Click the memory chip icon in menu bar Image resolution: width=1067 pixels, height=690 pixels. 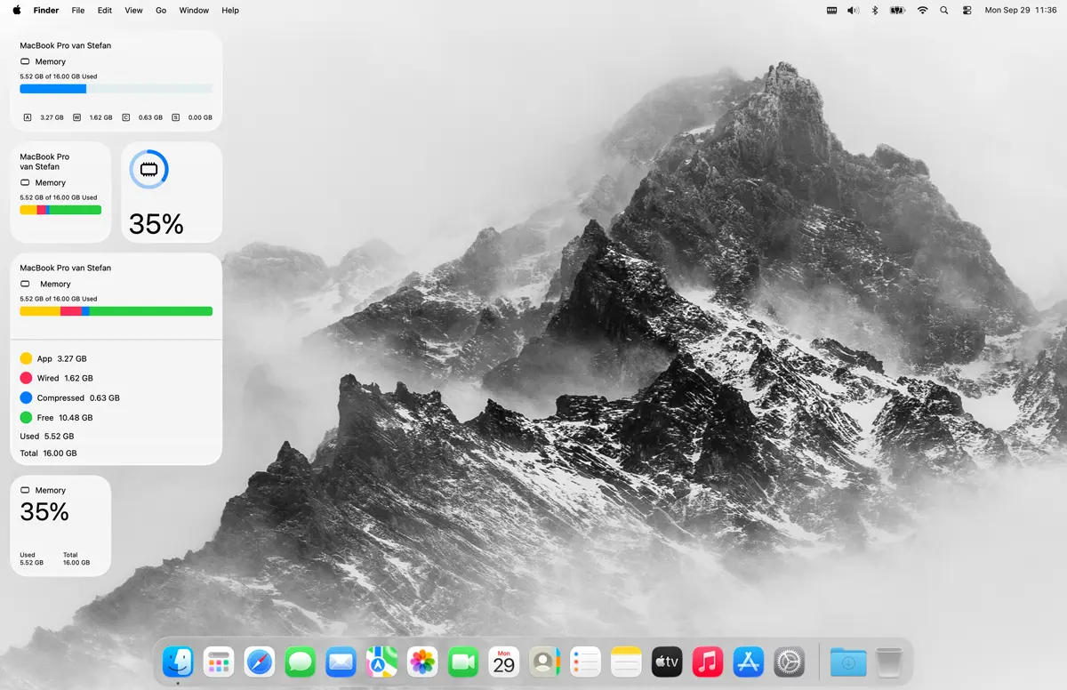pos(831,11)
